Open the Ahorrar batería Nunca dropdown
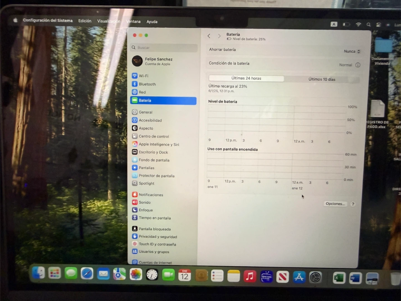 352,51
